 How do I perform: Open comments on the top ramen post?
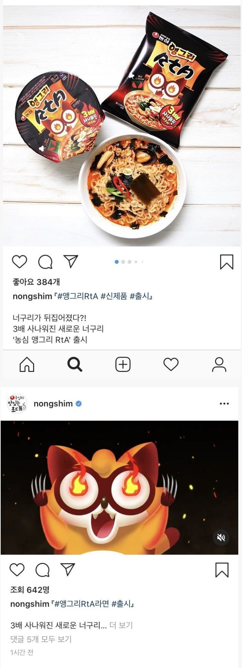tap(45, 262)
